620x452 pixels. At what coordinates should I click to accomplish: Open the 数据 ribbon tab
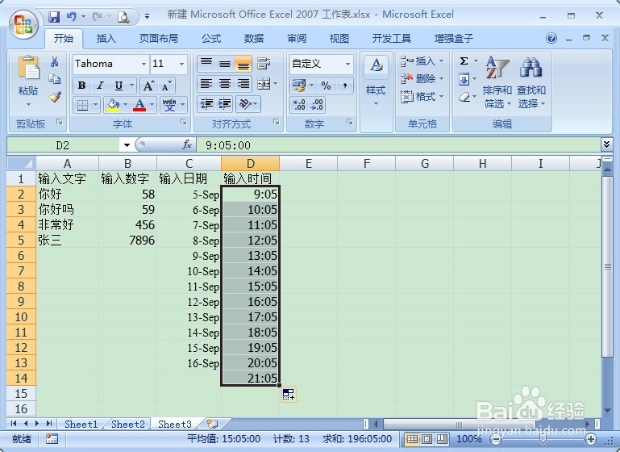[254, 39]
